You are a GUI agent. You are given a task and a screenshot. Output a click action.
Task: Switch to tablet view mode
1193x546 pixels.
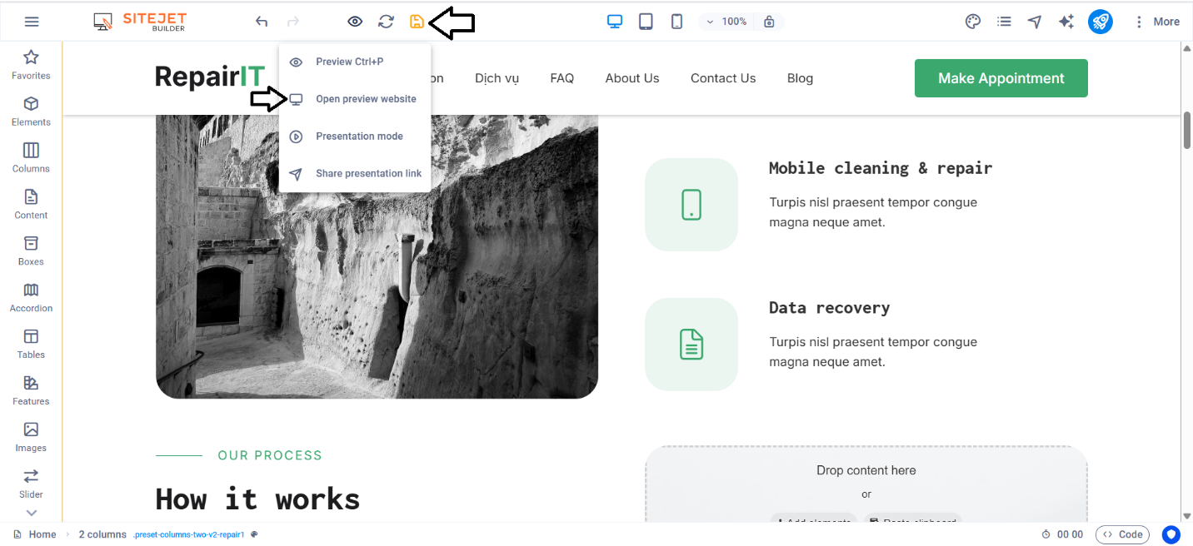(646, 22)
